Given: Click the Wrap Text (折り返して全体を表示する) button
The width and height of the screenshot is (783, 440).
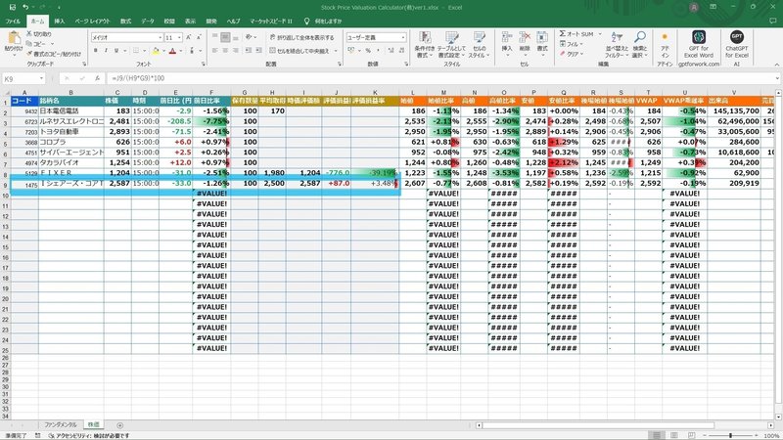Looking at the screenshot, I should pos(301,37).
